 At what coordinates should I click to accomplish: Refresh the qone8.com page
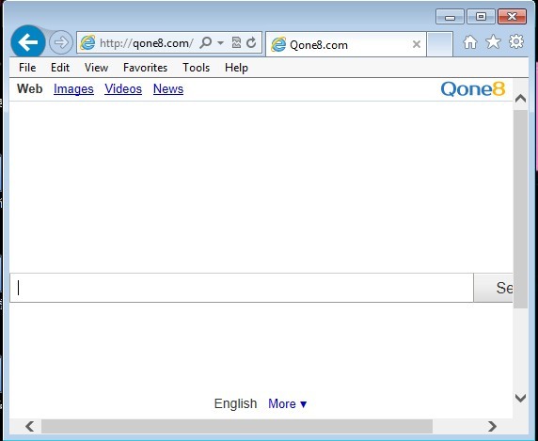coord(251,42)
